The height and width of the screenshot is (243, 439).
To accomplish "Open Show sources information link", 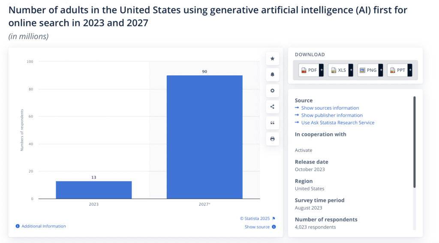I will (330, 108).
